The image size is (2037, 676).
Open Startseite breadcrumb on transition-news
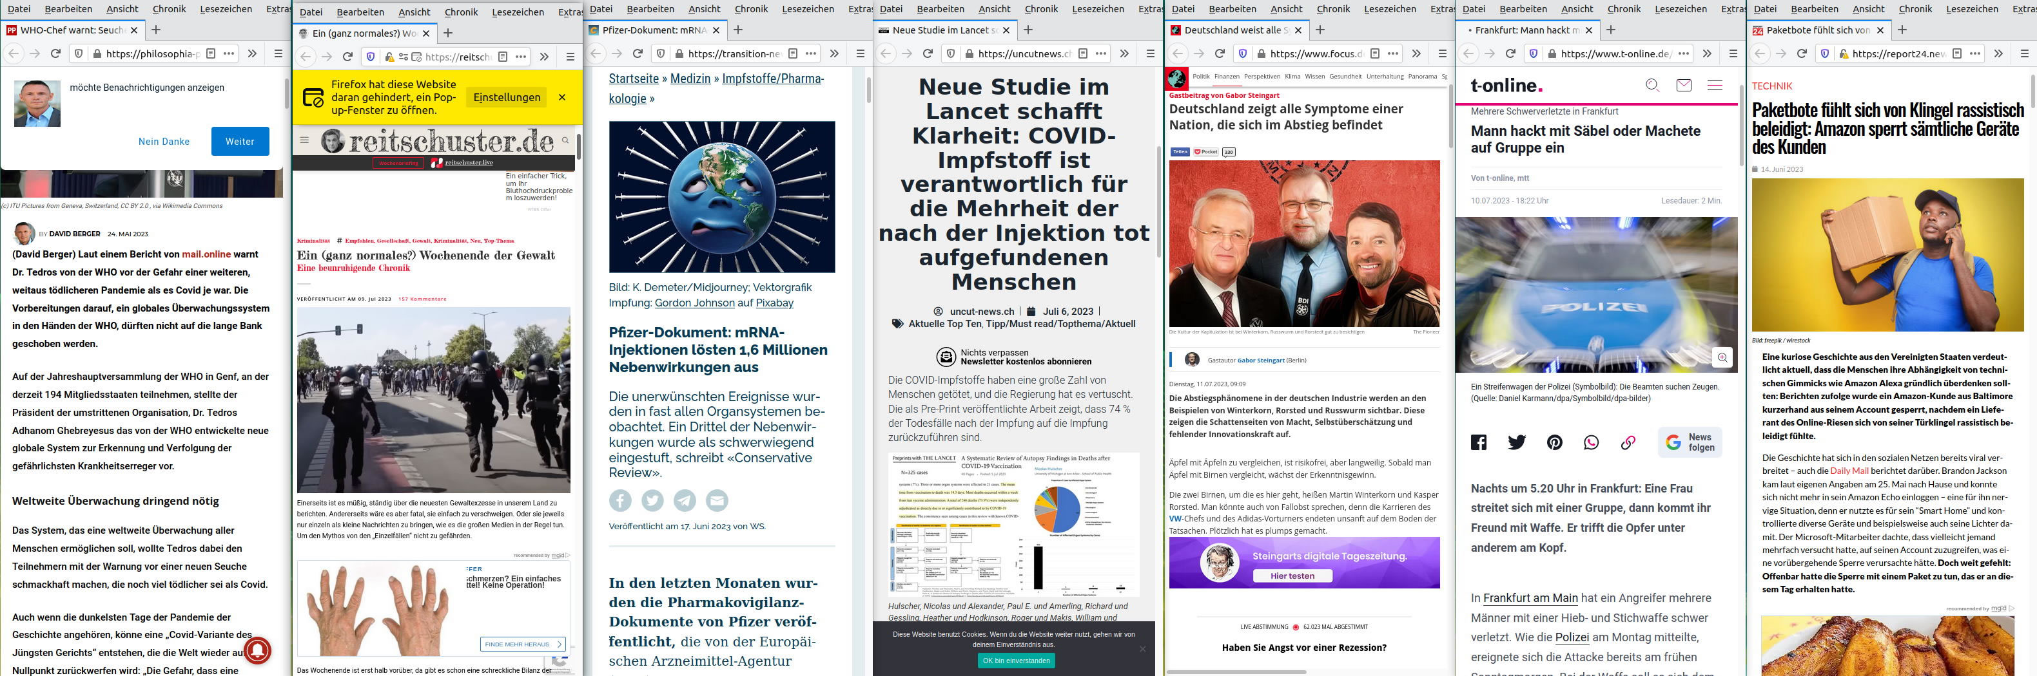634,78
